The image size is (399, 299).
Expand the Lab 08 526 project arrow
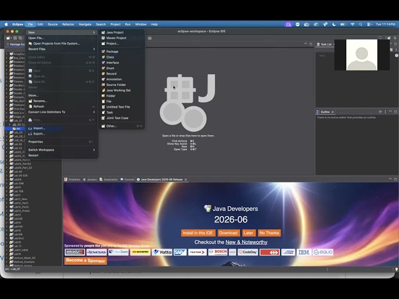click(7, 176)
